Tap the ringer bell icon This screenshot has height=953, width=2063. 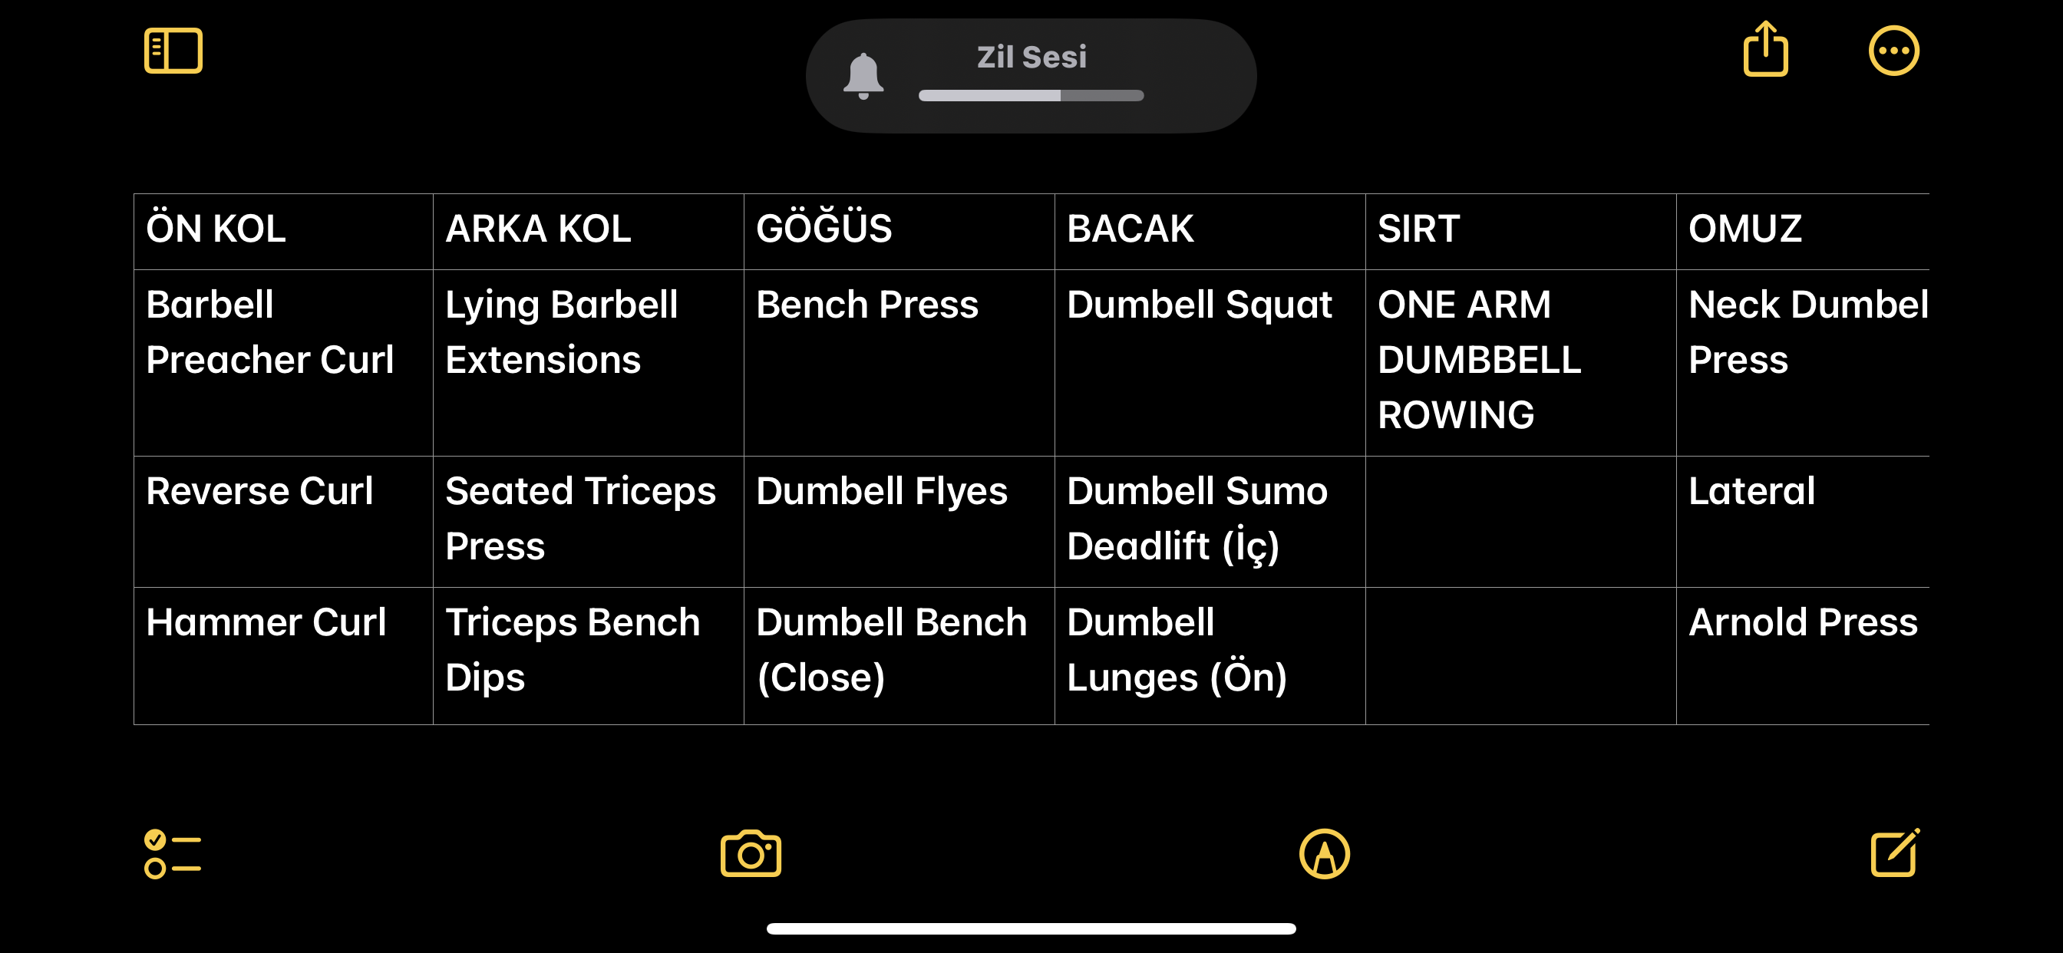[x=863, y=76]
